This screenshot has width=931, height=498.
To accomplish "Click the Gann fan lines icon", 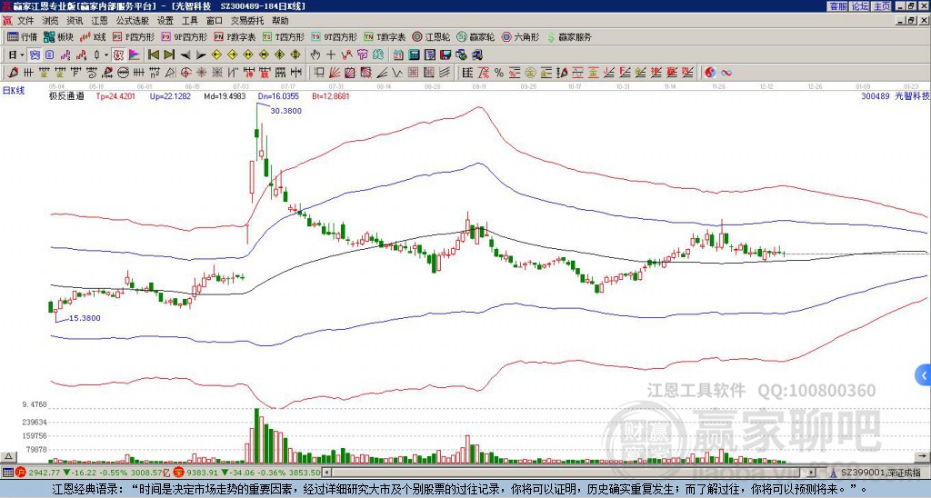I will [x=335, y=73].
